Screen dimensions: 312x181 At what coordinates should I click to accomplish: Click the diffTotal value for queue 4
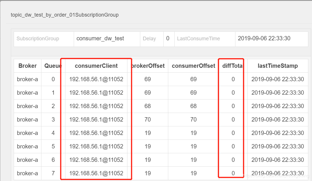[233, 133]
